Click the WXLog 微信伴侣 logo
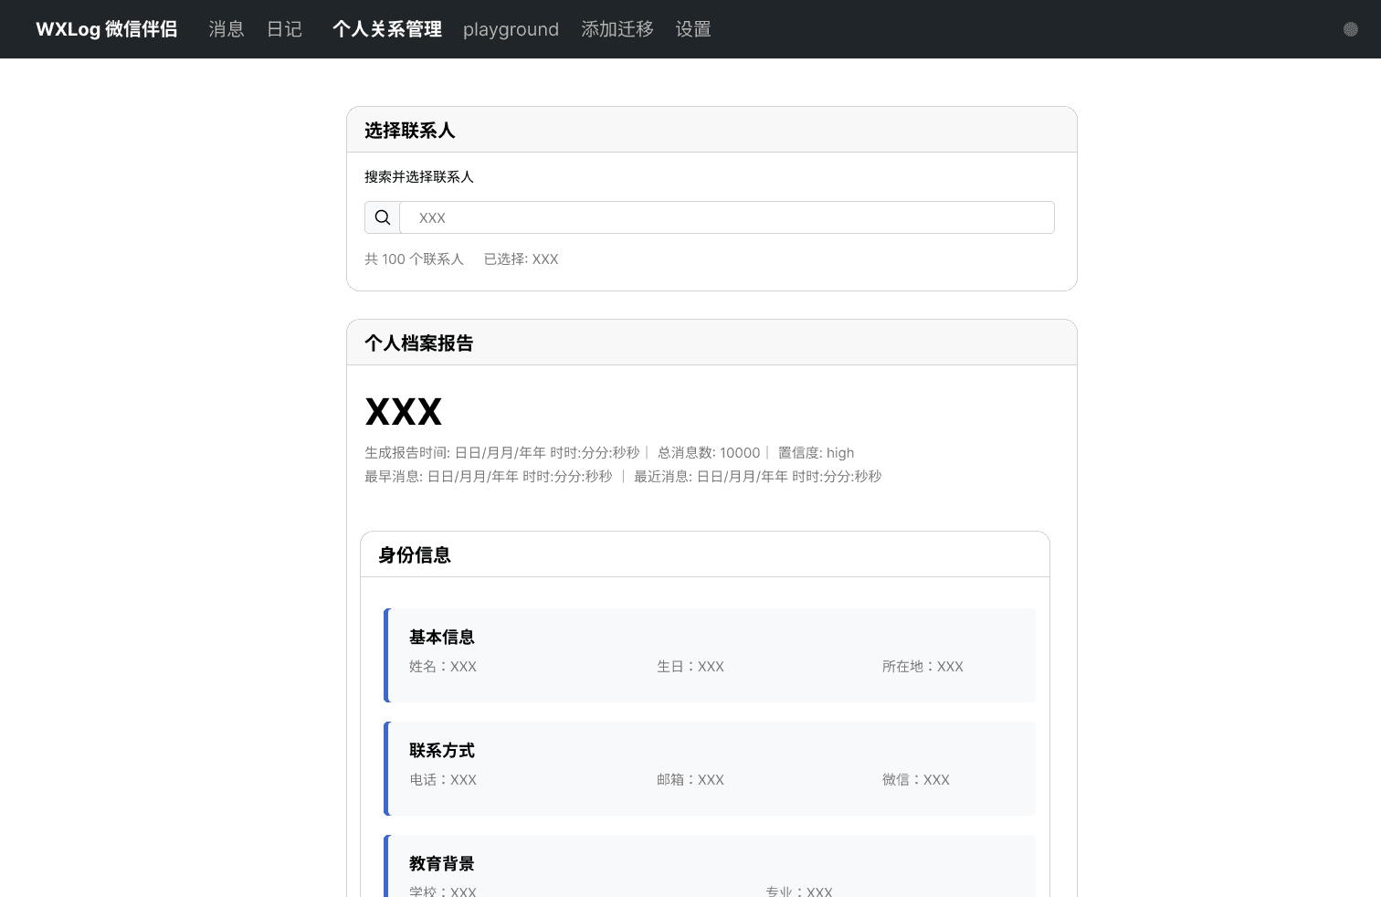This screenshot has width=1381, height=897. click(106, 28)
